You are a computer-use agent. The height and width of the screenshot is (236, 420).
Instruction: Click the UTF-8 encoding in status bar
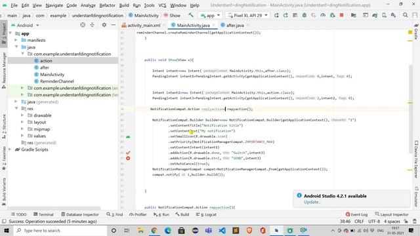coord(374,222)
